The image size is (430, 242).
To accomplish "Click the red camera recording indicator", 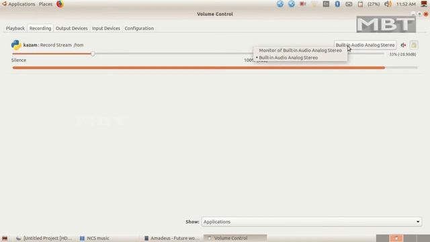I will click(303, 4).
